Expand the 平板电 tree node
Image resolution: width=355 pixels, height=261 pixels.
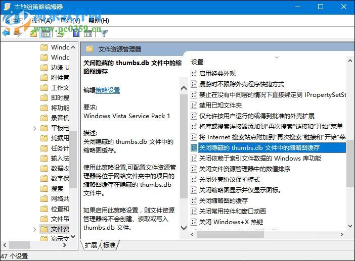(x=34, y=128)
